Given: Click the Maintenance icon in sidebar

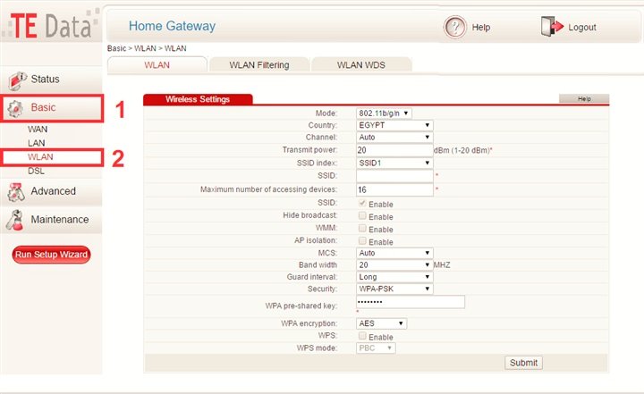Looking at the screenshot, I should (15, 220).
